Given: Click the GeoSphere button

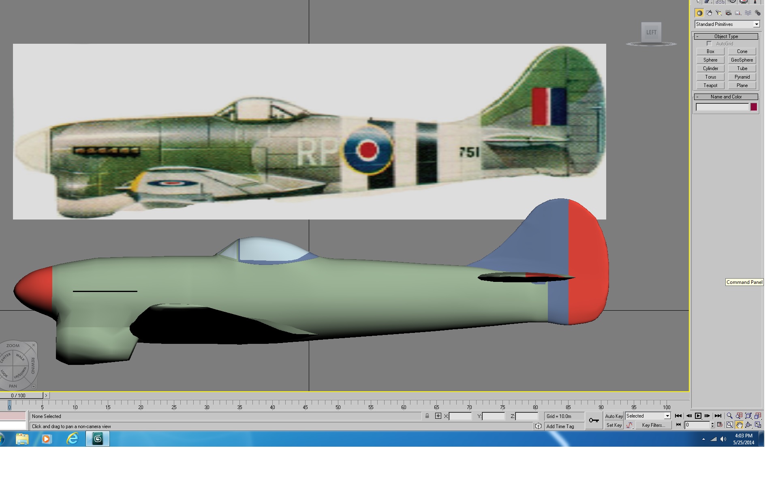Looking at the screenshot, I should [x=742, y=60].
